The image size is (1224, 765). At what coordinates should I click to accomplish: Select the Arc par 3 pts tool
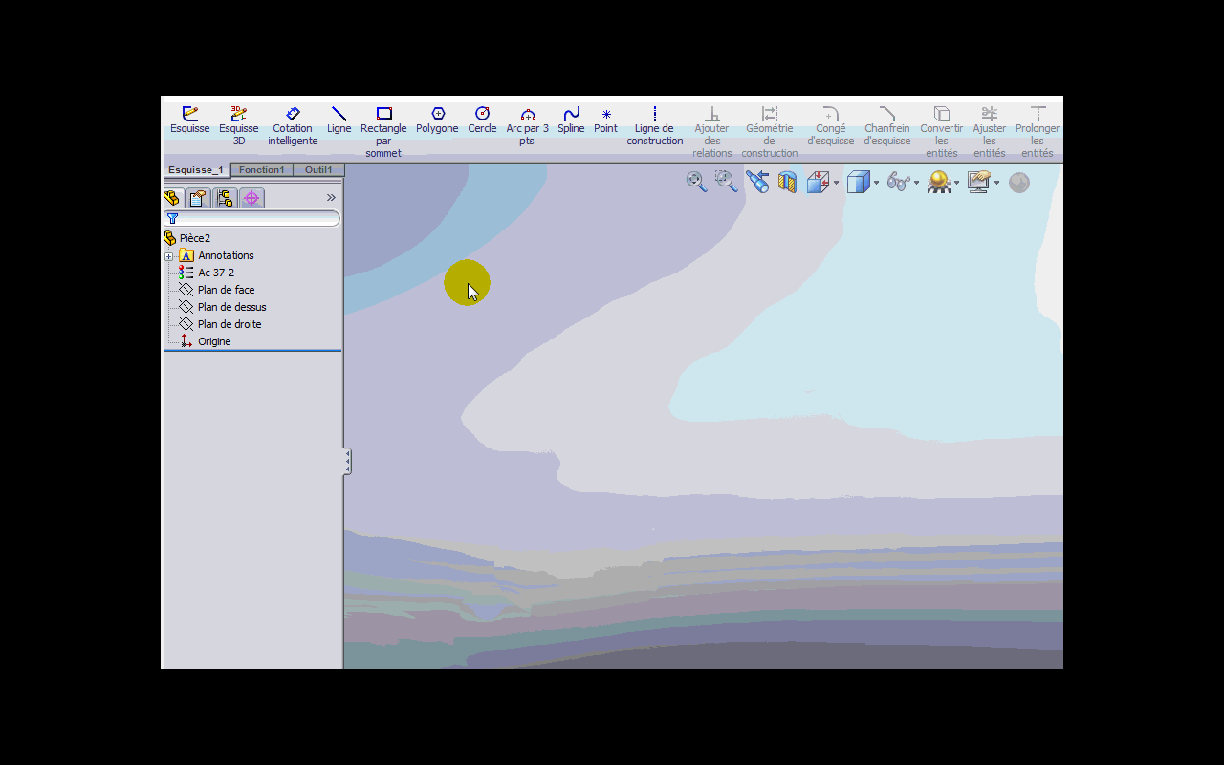[528, 126]
